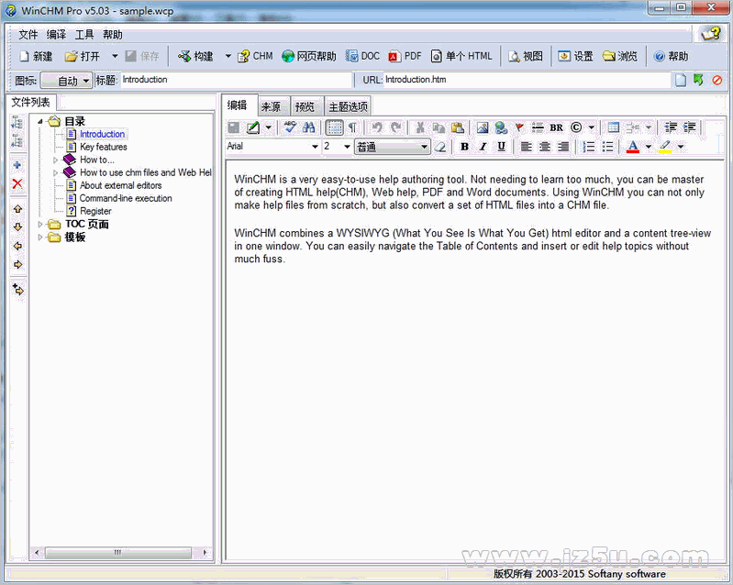Click the 标题 Introduction input field
The image size is (733, 585).
coord(236,80)
